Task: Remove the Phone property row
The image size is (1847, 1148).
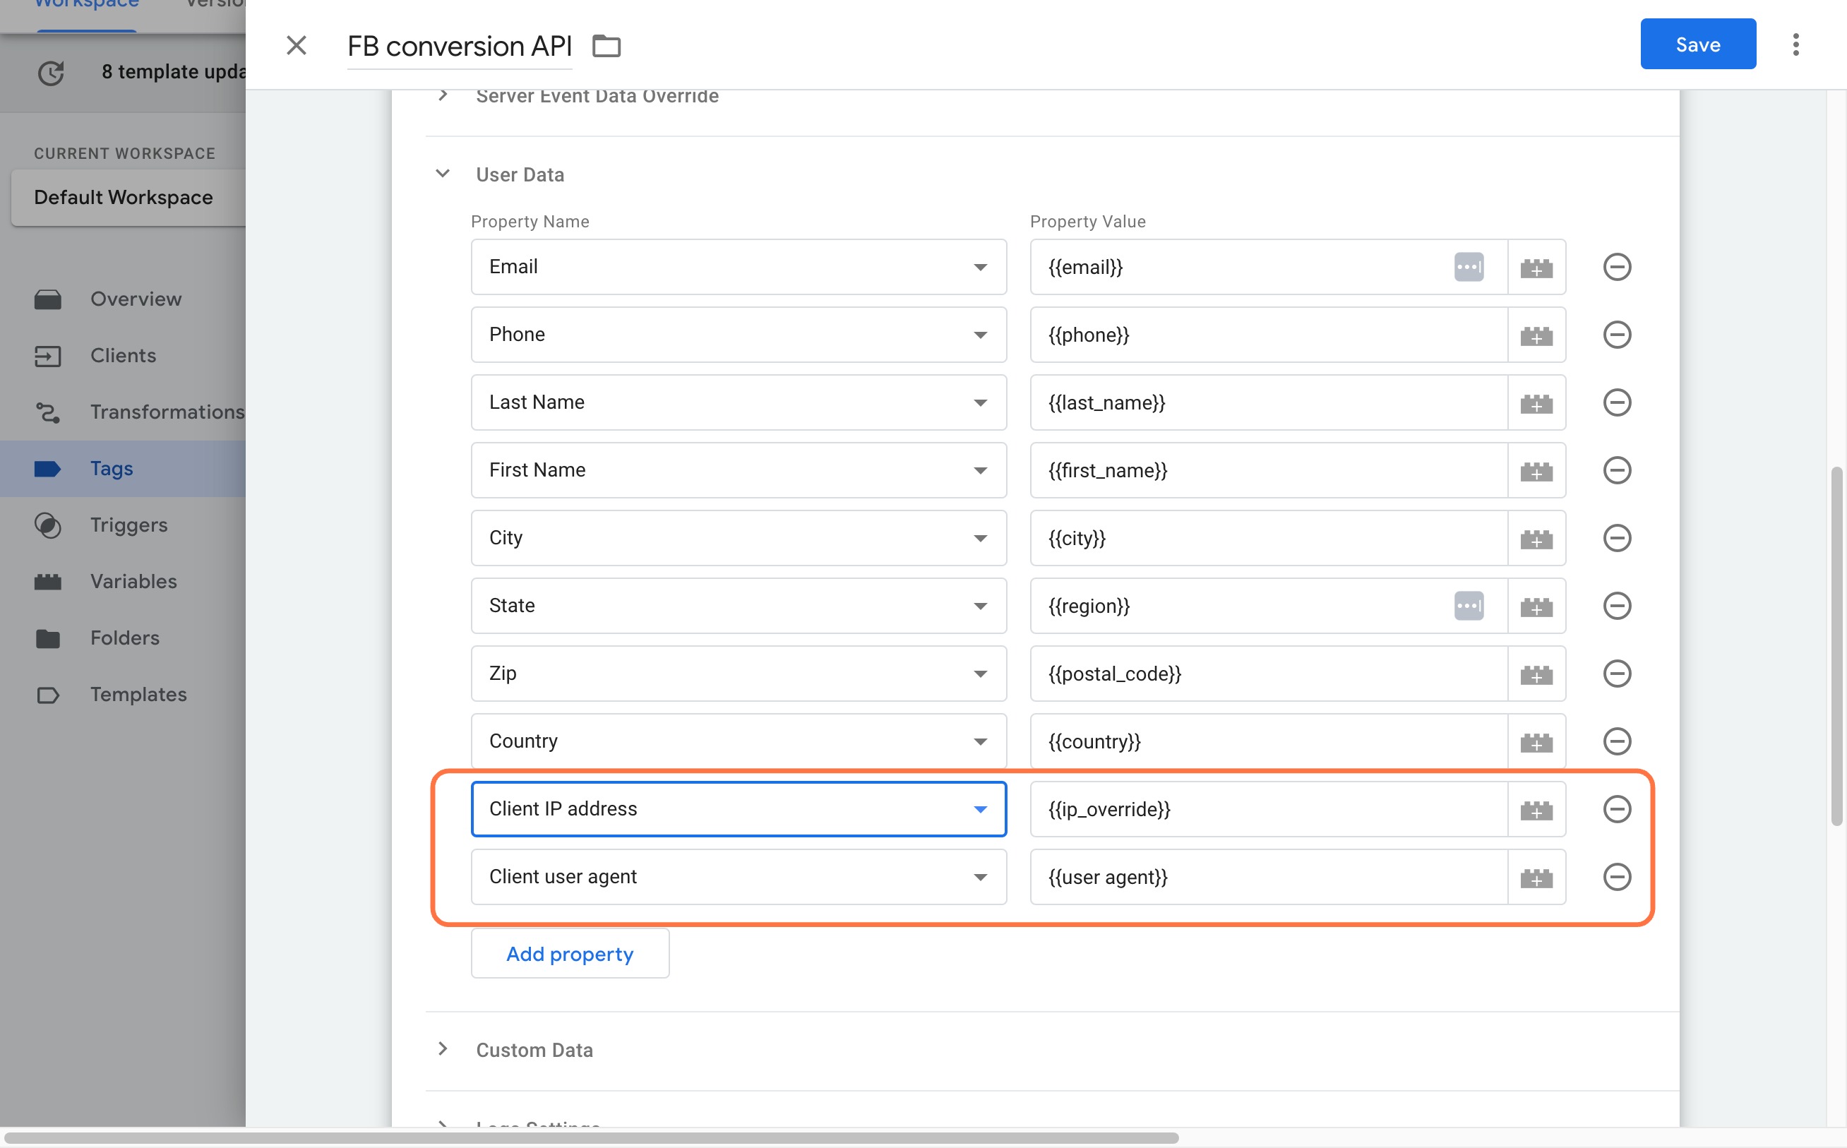Action: click(1617, 335)
